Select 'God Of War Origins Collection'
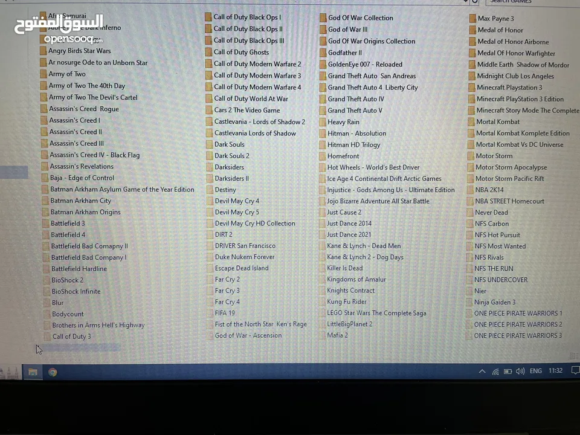Image resolution: width=580 pixels, height=435 pixels. [372, 41]
